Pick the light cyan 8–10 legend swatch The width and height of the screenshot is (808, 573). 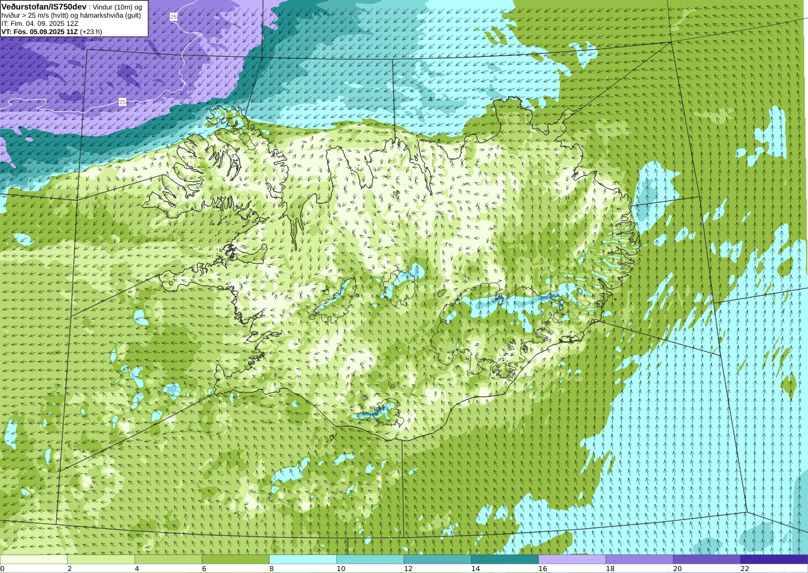pyautogui.click(x=303, y=559)
